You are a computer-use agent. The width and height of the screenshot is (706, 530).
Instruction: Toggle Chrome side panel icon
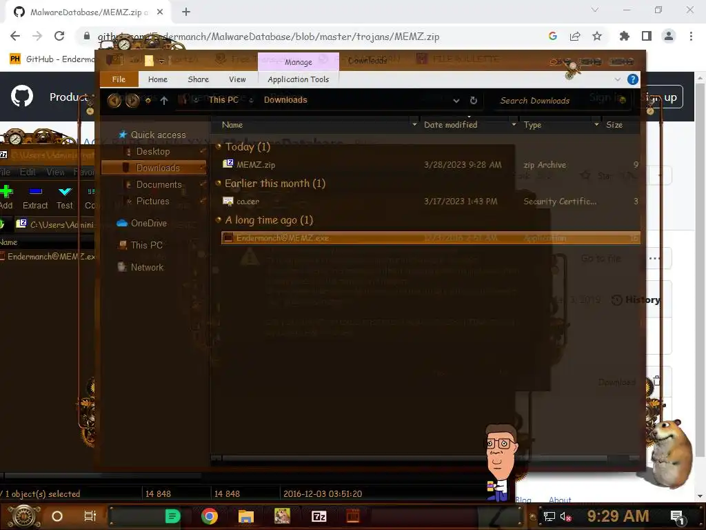point(647,36)
